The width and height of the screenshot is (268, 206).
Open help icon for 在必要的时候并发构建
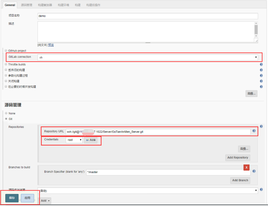[261, 87]
